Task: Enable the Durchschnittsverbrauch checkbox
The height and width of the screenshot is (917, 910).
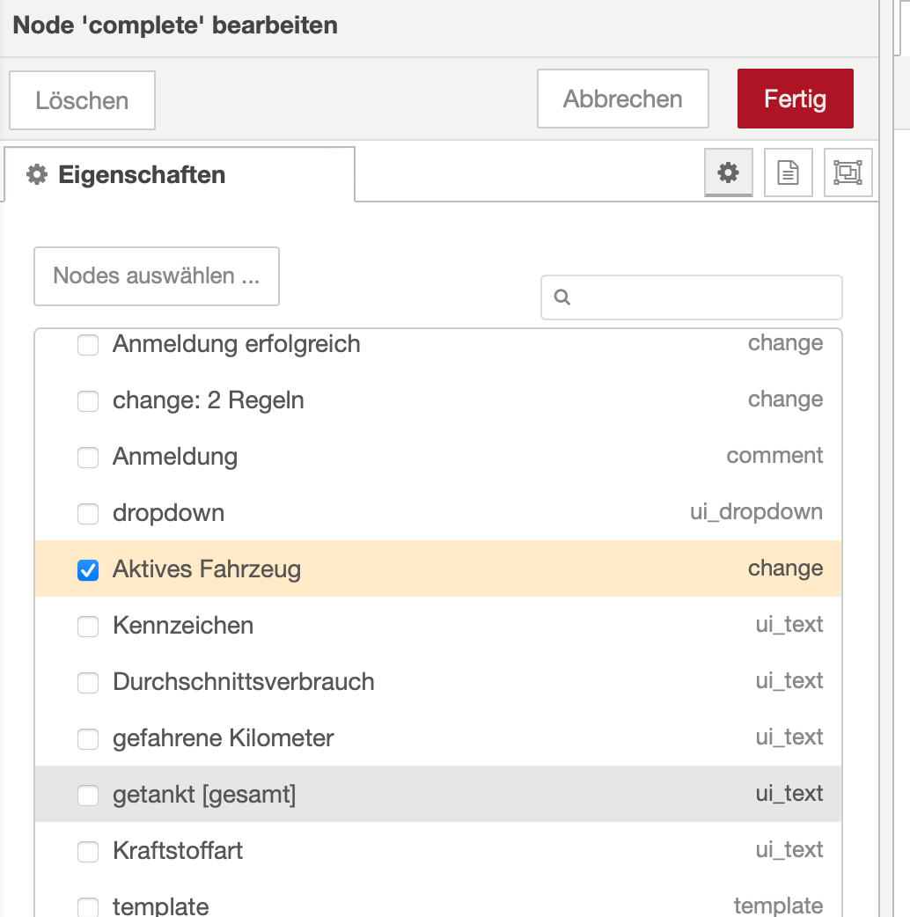Action: point(88,683)
